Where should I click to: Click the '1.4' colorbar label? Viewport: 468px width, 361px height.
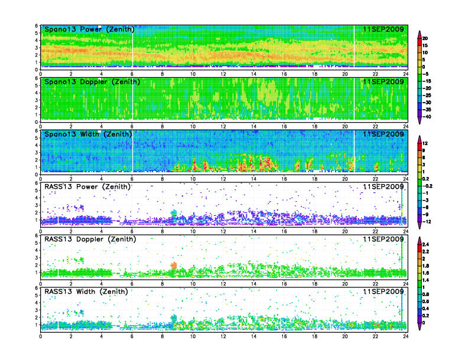point(425,280)
